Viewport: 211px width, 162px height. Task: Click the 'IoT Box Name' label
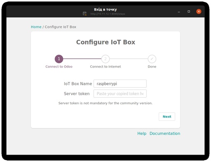point(78,84)
